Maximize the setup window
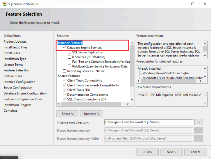Screen dimensions: 211x159 click(x=193, y=4)
